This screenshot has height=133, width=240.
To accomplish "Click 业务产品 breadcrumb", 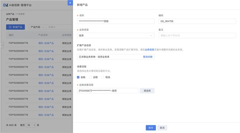I will (x=10, y=14).
